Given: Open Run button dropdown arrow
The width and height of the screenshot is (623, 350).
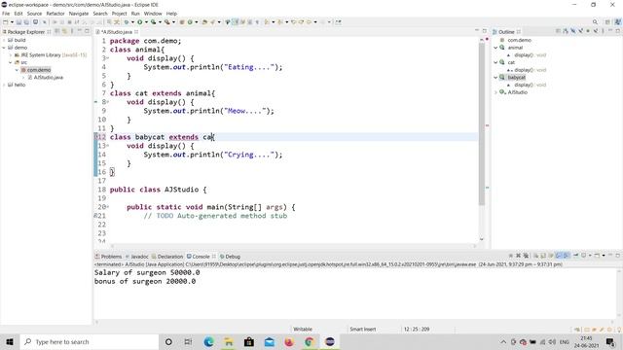Looking at the screenshot, I should (x=146, y=22).
